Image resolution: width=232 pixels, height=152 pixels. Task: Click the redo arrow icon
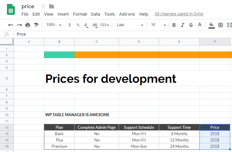(19, 25)
